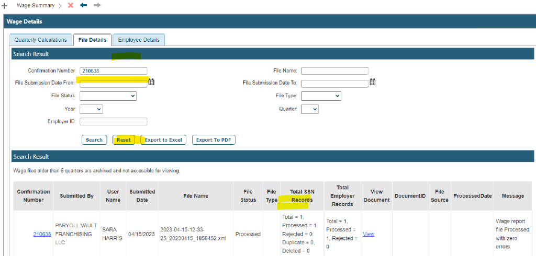Screen dimensions: 536x256
Task: Click the PARYOLL VAULT FRANCHISING LLC cell
Action: point(76,234)
